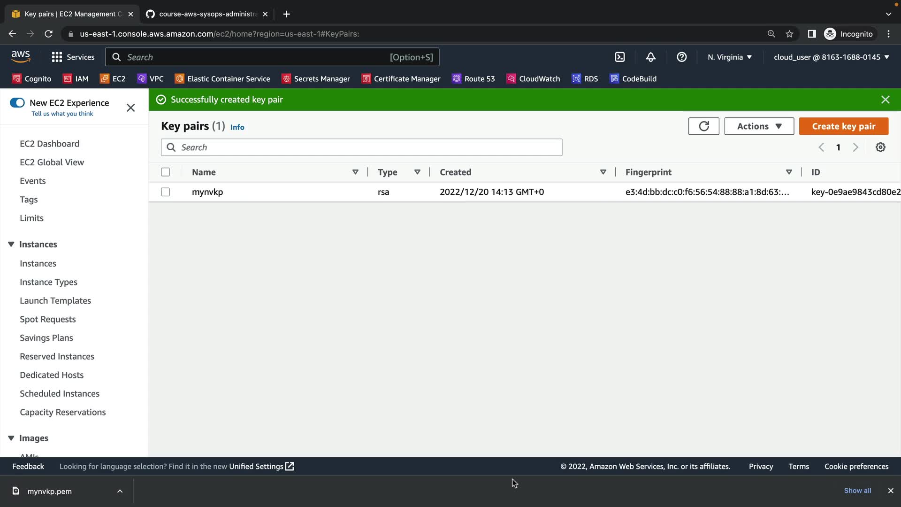901x507 pixels.
Task: Open AWS CloudShell icon in top navigation
Action: tap(620, 57)
